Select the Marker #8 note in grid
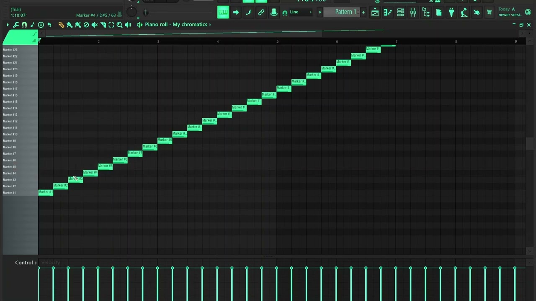 pyautogui.click(x=150, y=147)
